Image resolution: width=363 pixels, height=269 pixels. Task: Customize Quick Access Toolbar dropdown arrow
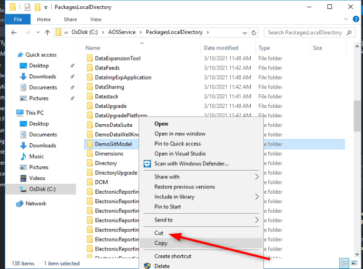[46, 7]
